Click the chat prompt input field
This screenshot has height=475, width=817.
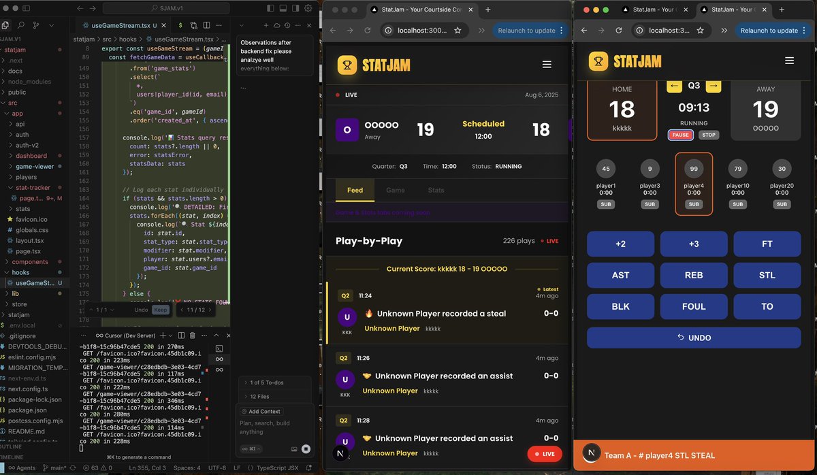click(274, 427)
